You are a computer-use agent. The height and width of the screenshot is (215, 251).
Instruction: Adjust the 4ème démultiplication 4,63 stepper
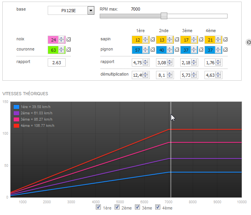218,75
